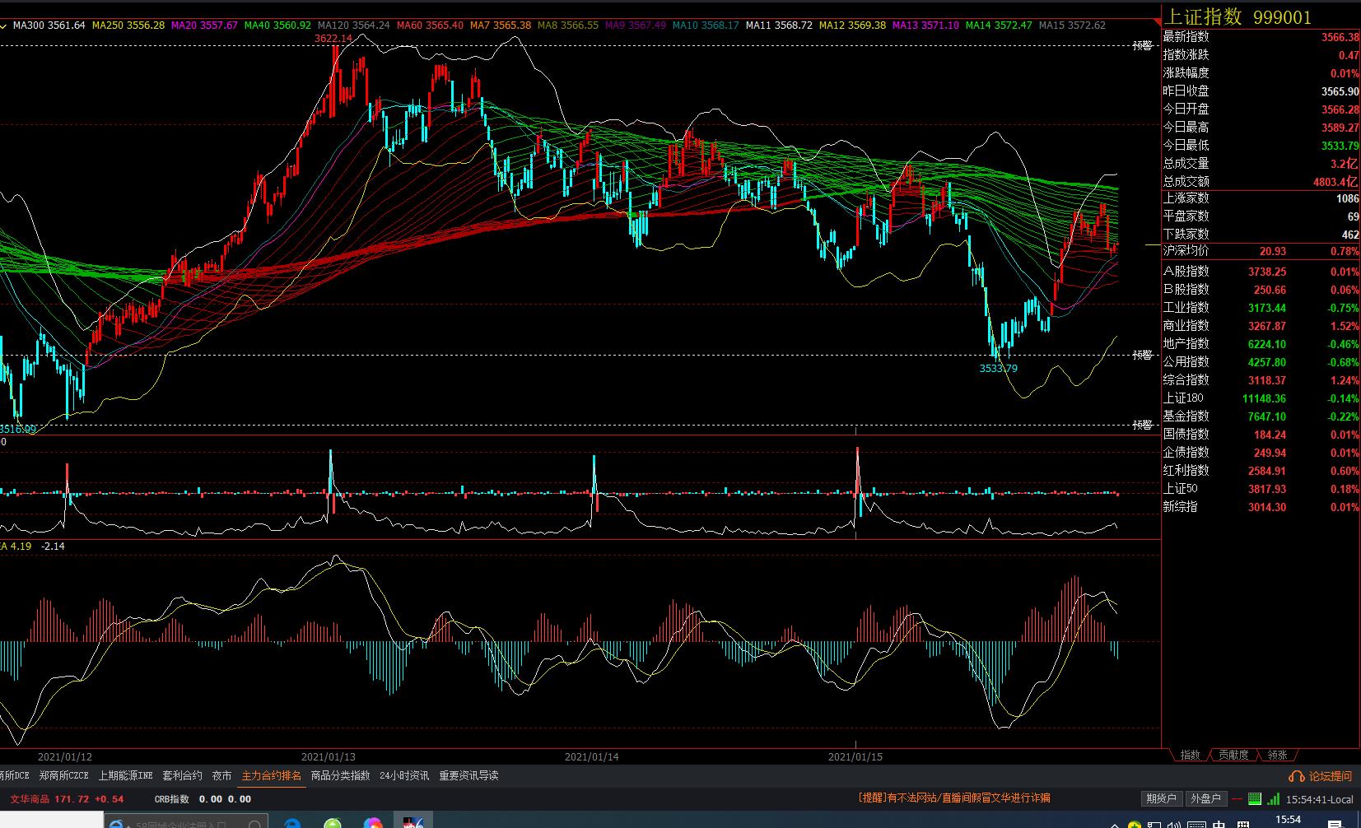Click the signal strength bars icon
This screenshot has height=828, width=1361.
1274,798
